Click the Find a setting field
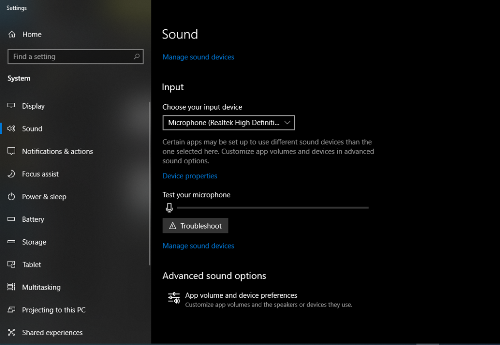This screenshot has height=345, width=500. pyautogui.click(x=71, y=57)
